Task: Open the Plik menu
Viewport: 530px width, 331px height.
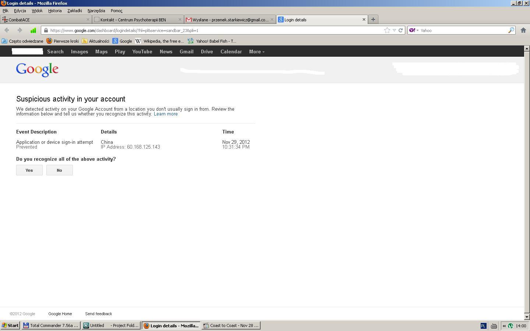Action: (x=6, y=11)
